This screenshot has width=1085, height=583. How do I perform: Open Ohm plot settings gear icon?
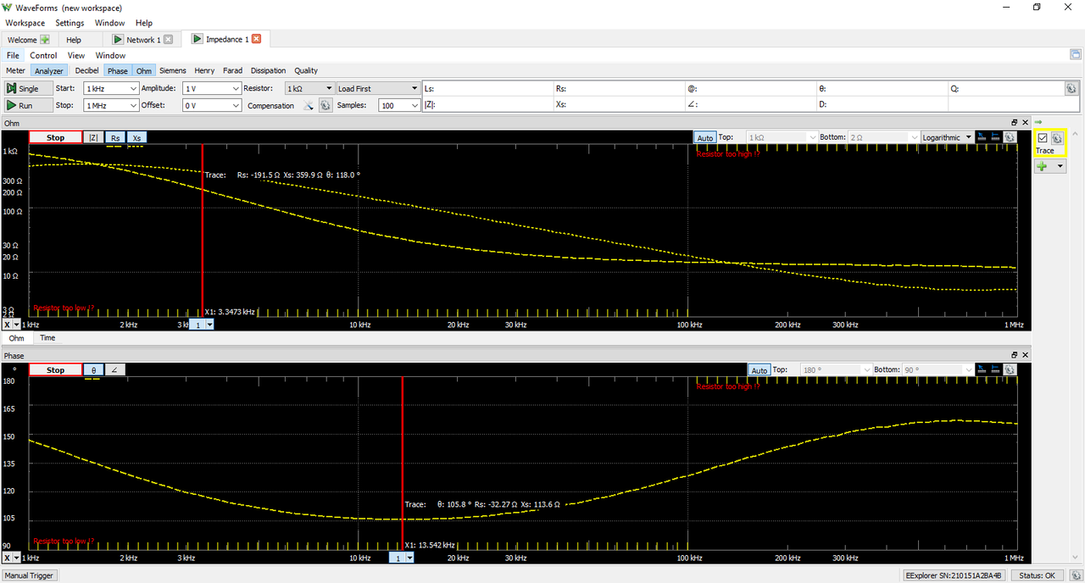pos(1009,137)
